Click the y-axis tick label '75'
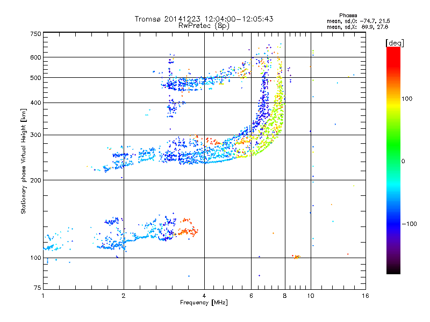 38,288
